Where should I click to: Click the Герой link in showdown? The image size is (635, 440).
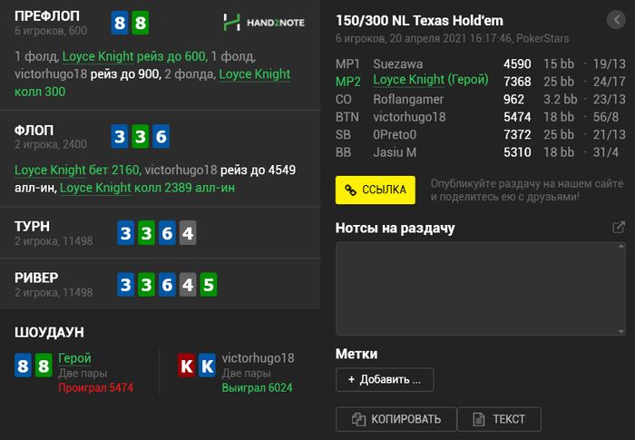point(74,358)
